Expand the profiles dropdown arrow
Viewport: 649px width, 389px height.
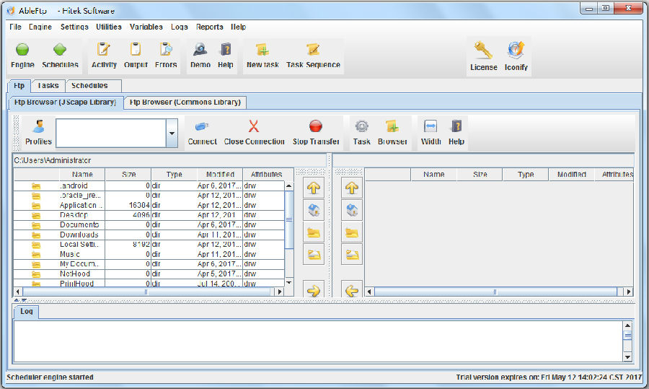click(172, 133)
